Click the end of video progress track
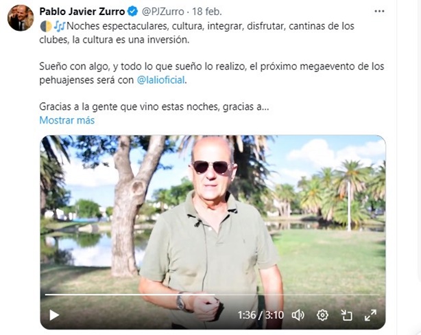This screenshot has height=335, width=421. 378,294
